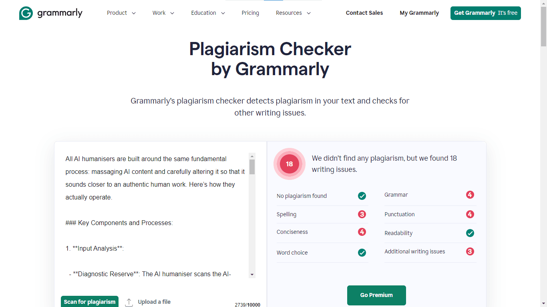Click the No plagiarism found checkmark
Screen dimensions: 547x307
click(x=362, y=196)
